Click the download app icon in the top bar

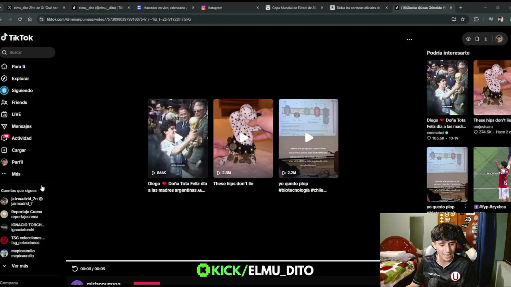click(x=486, y=39)
